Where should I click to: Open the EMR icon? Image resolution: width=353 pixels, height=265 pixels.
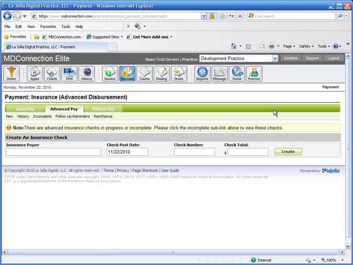point(69,73)
